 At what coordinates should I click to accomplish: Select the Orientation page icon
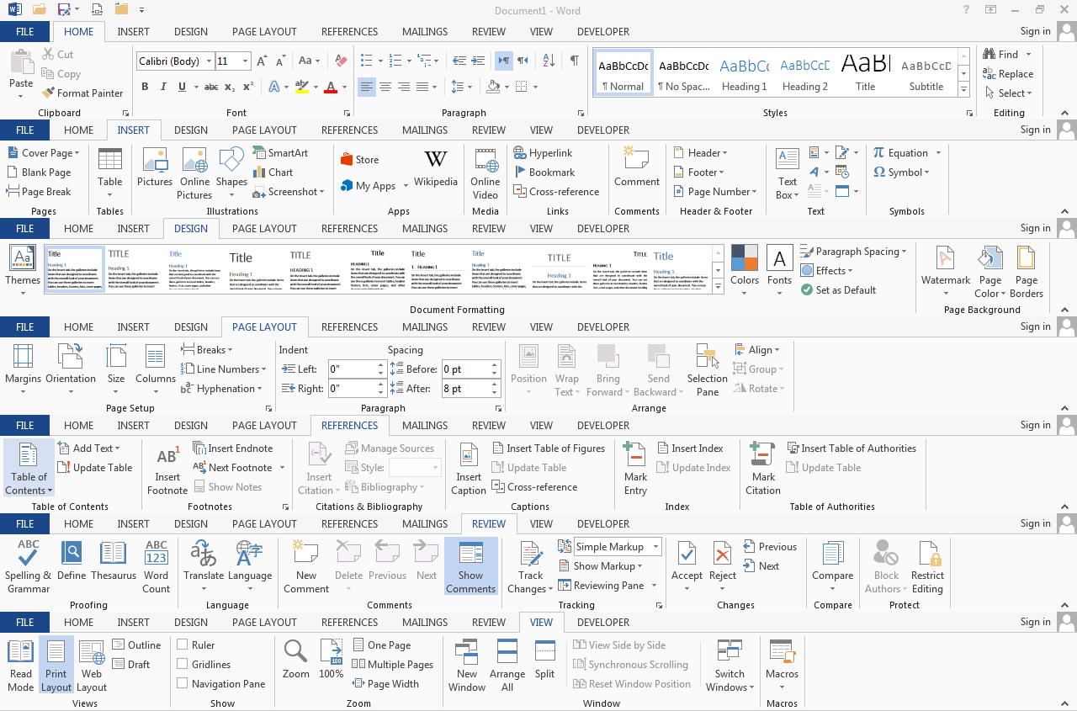[70, 357]
